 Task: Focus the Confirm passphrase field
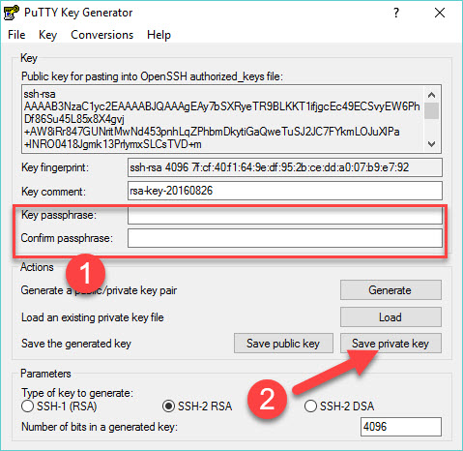click(x=285, y=238)
